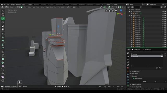Choose the Edge Slide tool
The image size is (167, 93).
(3, 70)
